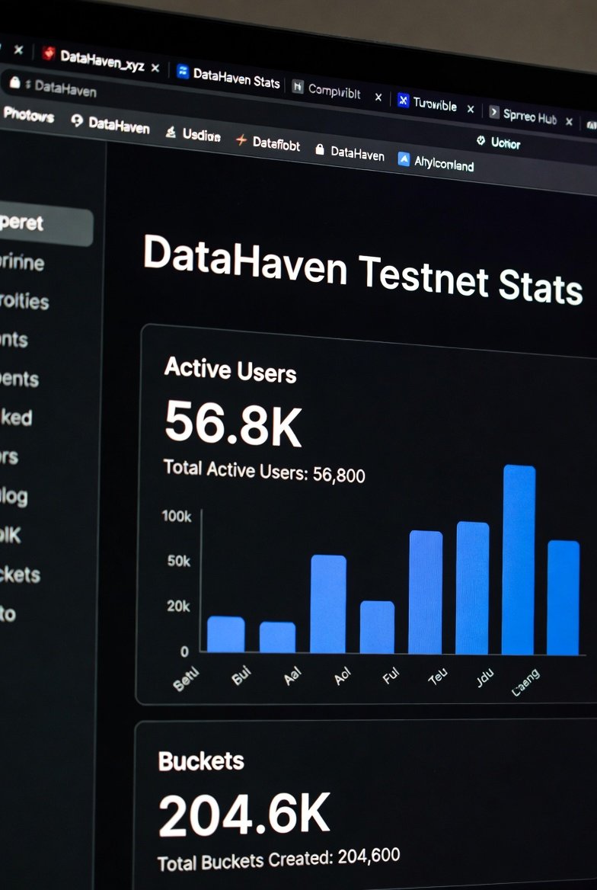Open the 'rinne' sidebar entry
Image resolution: width=597 pixels, height=890 pixels.
point(22,263)
